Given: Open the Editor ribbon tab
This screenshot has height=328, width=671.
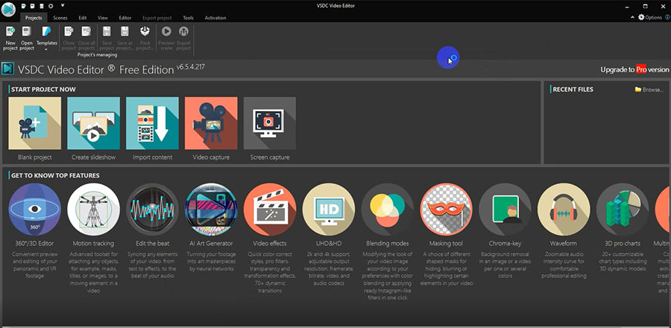Looking at the screenshot, I should (125, 18).
